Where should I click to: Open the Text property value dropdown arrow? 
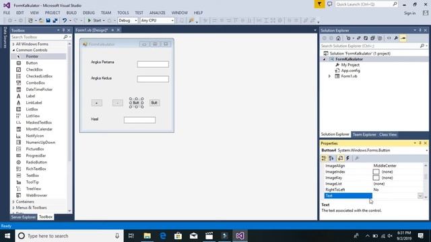420,196
